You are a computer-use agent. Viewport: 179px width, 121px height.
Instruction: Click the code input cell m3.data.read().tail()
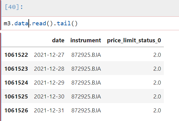click(x=90, y=23)
